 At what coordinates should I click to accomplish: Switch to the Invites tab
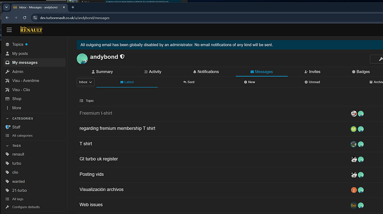coord(312,72)
